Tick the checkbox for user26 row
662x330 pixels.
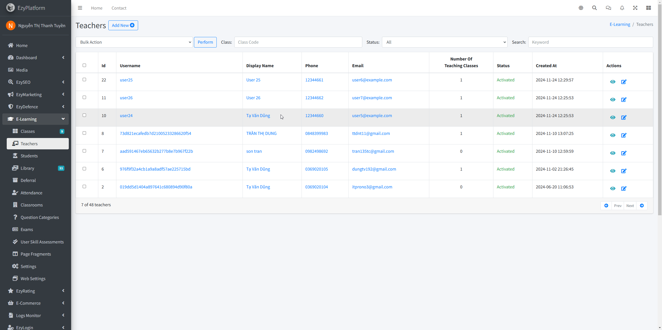point(84,97)
